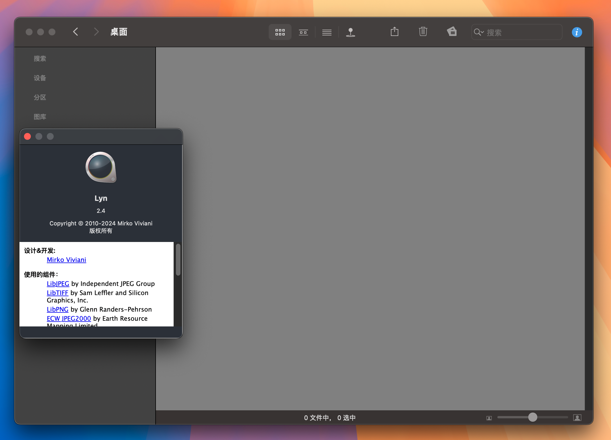Click the share toolbar icon

click(x=394, y=31)
